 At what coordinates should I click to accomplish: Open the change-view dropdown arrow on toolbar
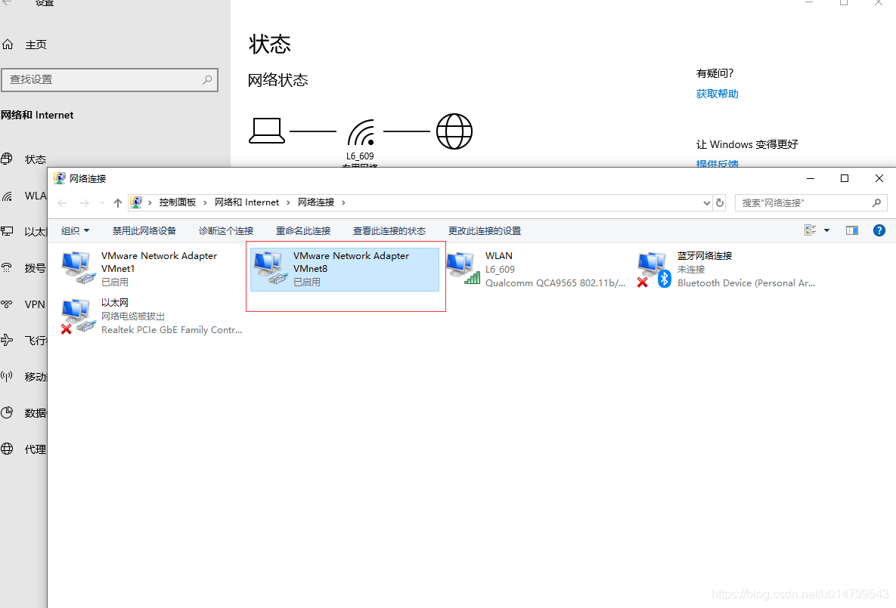(826, 230)
